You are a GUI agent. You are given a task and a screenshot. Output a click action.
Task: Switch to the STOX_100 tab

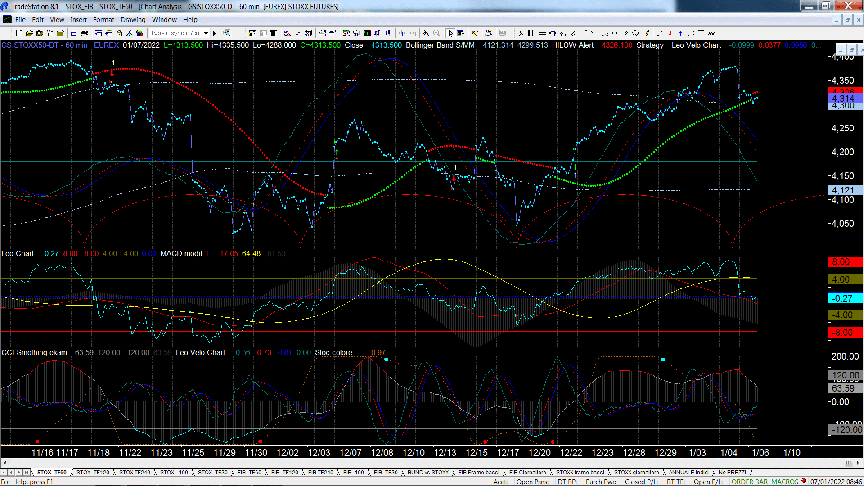(x=174, y=472)
